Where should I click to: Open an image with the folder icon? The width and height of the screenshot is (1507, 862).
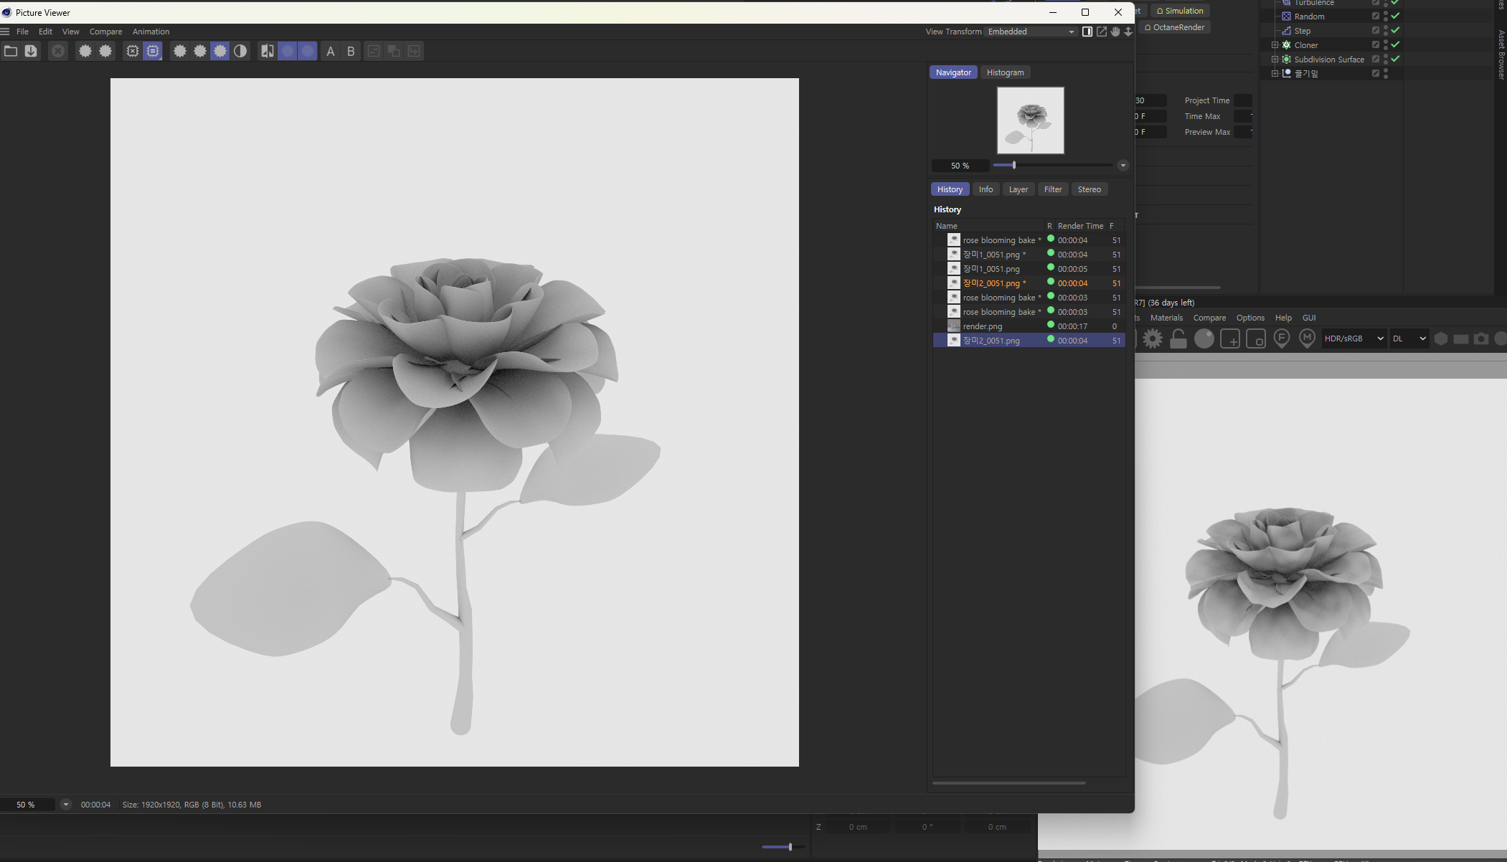(11, 51)
